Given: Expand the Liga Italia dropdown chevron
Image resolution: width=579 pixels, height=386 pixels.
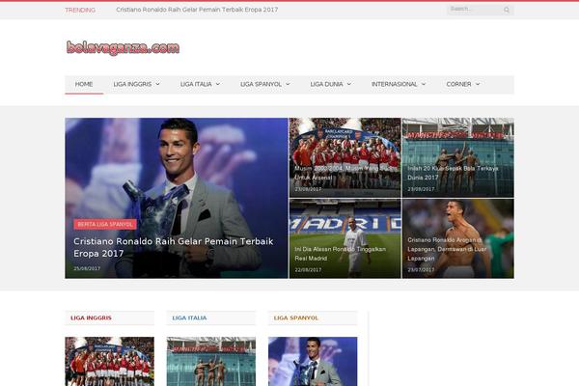Looking at the screenshot, I should 218,84.
